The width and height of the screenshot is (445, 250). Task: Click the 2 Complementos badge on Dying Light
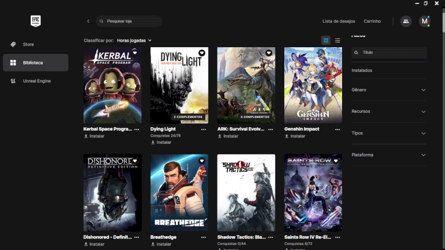[x=188, y=117]
